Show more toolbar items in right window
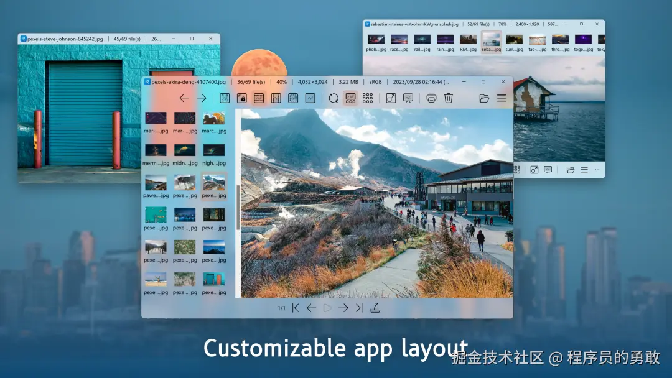This screenshot has height=378, width=672. [x=597, y=170]
